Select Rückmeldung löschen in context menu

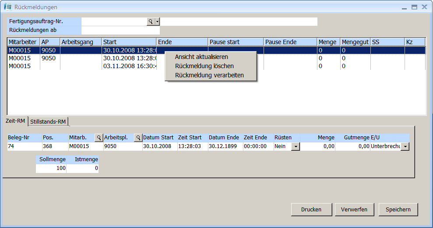pyautogui.click(x=204, y=66)
